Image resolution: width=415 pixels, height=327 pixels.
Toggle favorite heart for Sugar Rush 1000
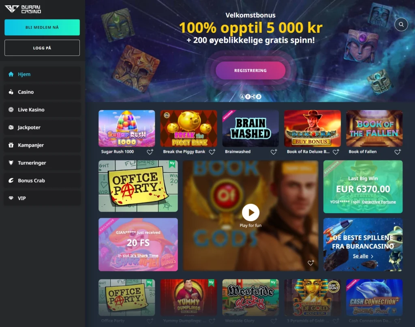pyautogui.click(x=150, y=152)
